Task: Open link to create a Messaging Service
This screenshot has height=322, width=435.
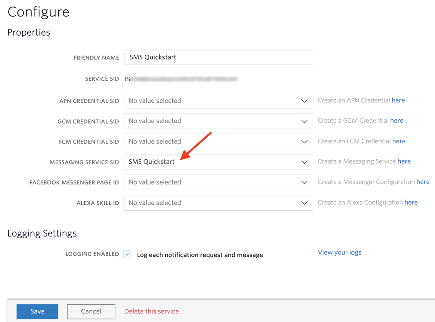Action: [x=404, y=161]
